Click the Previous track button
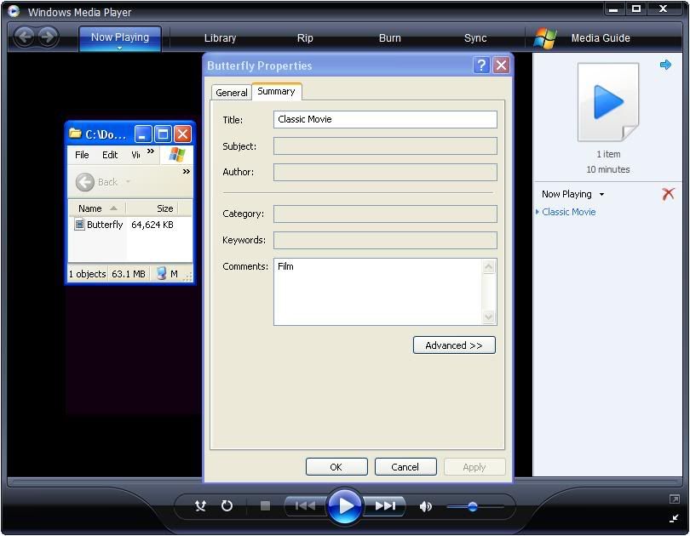The image size is (690, 536). (x=305, y=506)
